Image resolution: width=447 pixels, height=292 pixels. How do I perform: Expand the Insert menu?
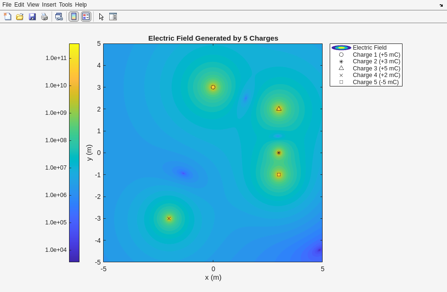click(49, 5)
